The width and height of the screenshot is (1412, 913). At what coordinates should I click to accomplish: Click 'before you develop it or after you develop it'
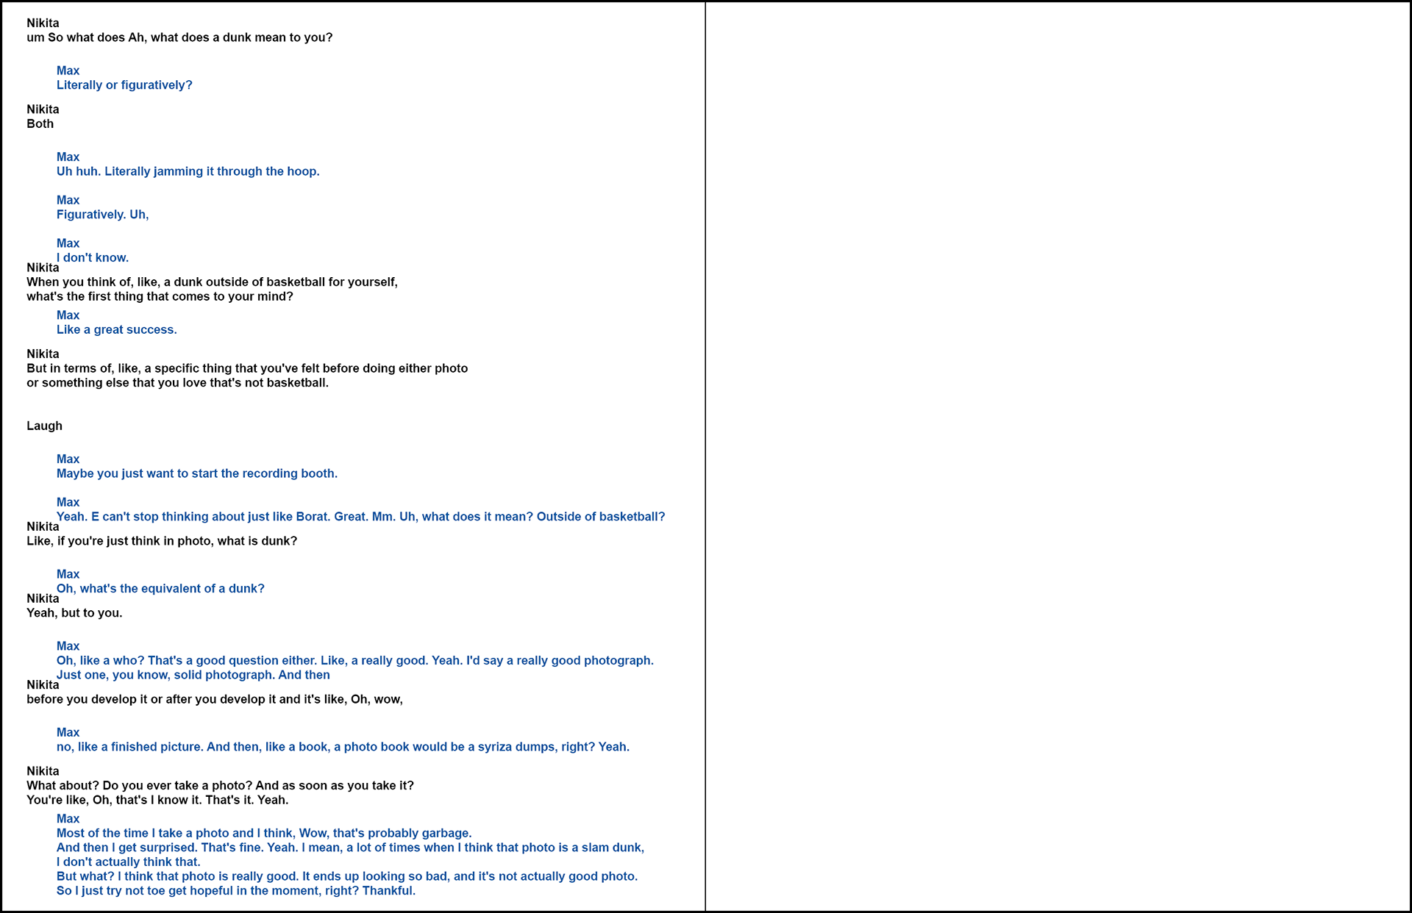[x=215, y=699]
